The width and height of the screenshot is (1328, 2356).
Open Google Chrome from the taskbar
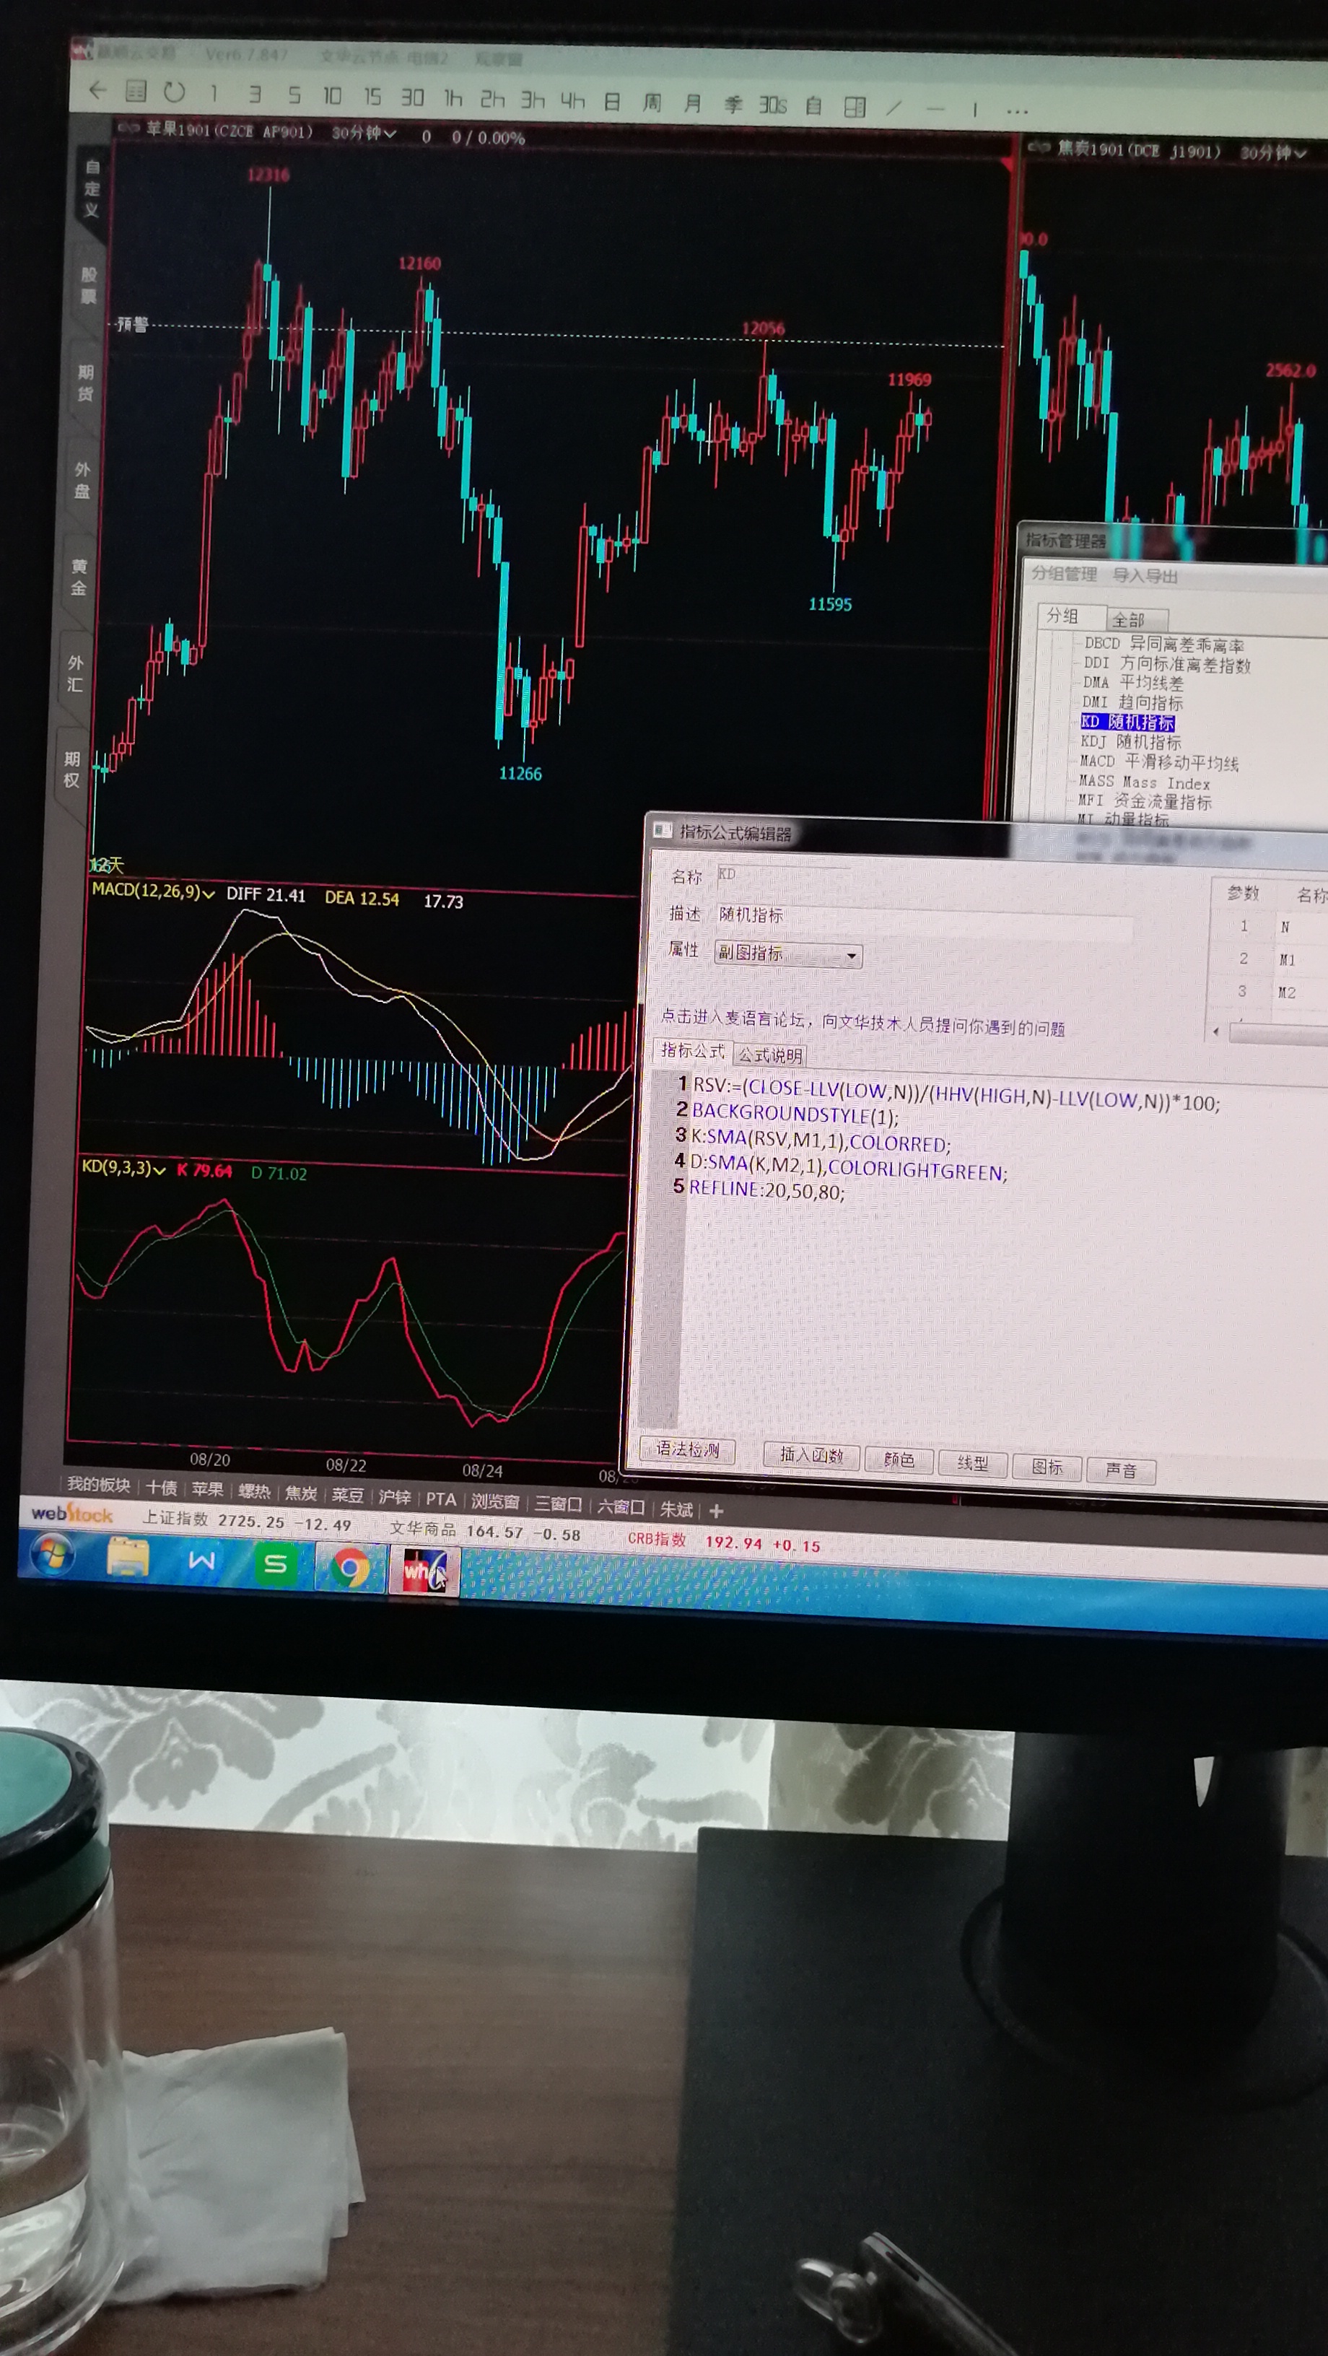pyautogui.click(x=350, y=1567)
